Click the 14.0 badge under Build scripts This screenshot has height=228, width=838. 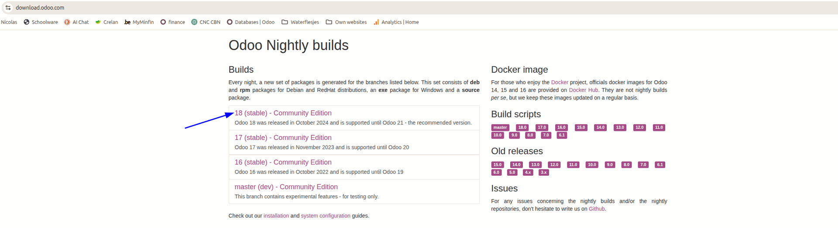tap(601, 128)
